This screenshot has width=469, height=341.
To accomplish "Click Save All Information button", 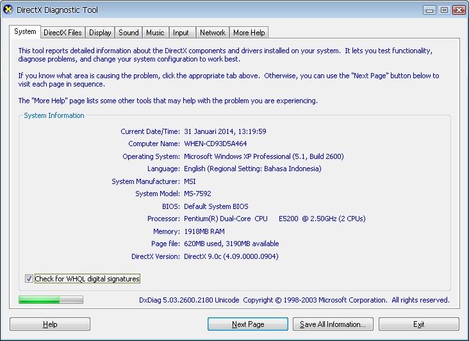I will 333,324.
